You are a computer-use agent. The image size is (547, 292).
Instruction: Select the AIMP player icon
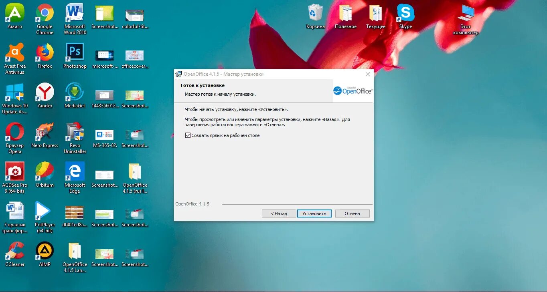click(45, 254)
